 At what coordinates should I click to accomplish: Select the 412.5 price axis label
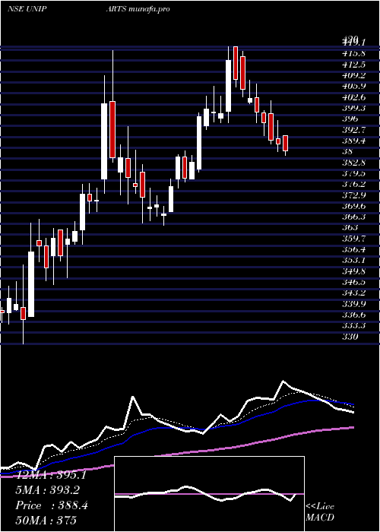(353, 65)
